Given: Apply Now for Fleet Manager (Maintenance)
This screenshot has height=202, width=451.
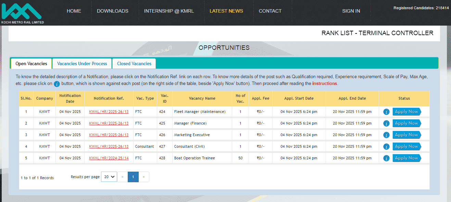Looking at the screenshot, I should tap(406, 112).
